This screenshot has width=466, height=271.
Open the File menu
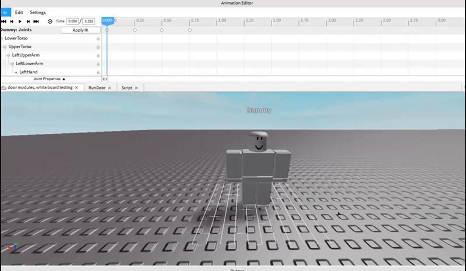[5, 12]
